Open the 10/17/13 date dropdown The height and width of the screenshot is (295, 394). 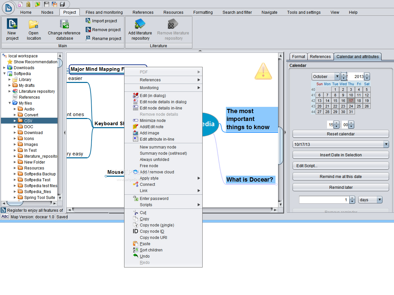[x=386, y=144]
